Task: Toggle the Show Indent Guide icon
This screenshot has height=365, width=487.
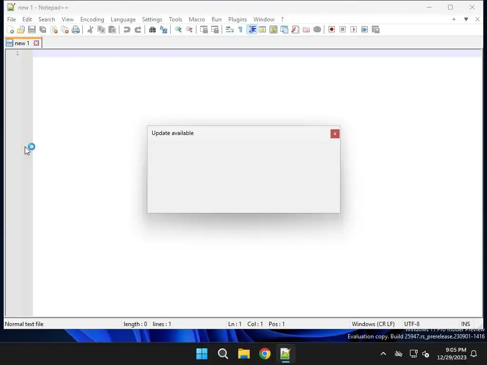Action: (252, 29)
